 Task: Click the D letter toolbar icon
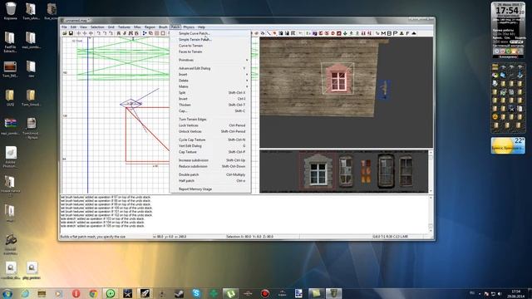332,33
